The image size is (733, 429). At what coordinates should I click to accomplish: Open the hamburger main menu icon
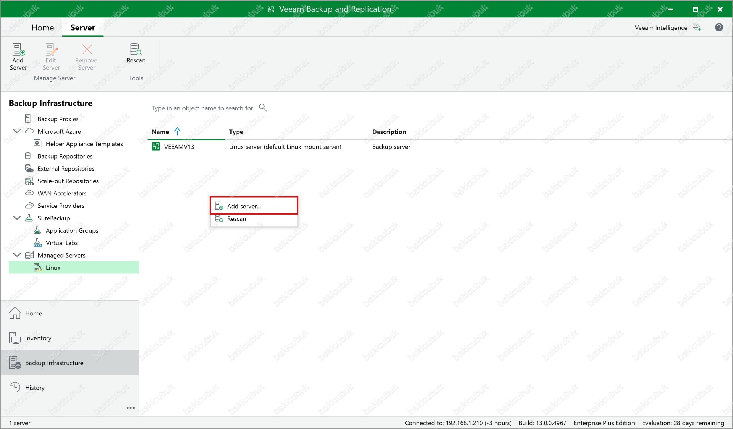[x=14, y=27]
